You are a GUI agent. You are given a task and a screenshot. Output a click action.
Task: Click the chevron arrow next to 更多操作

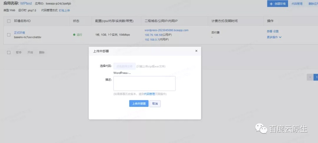pyautogui.click(x=280, y=37)
